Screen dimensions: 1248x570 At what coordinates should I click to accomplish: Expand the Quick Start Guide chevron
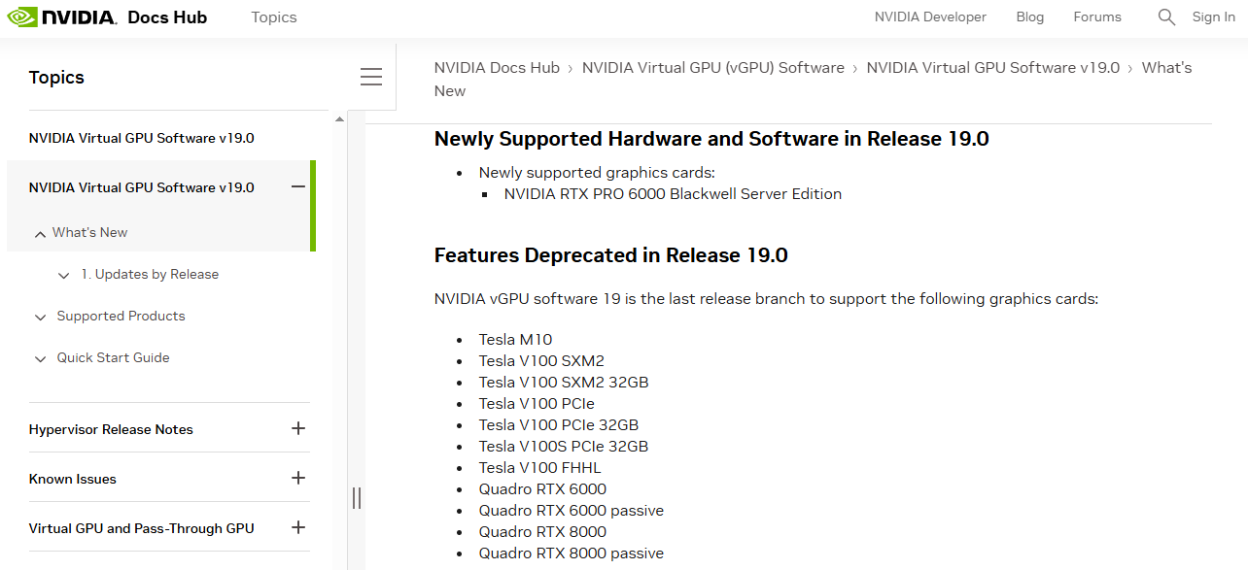pyautogui.click(x=40, y=358)
